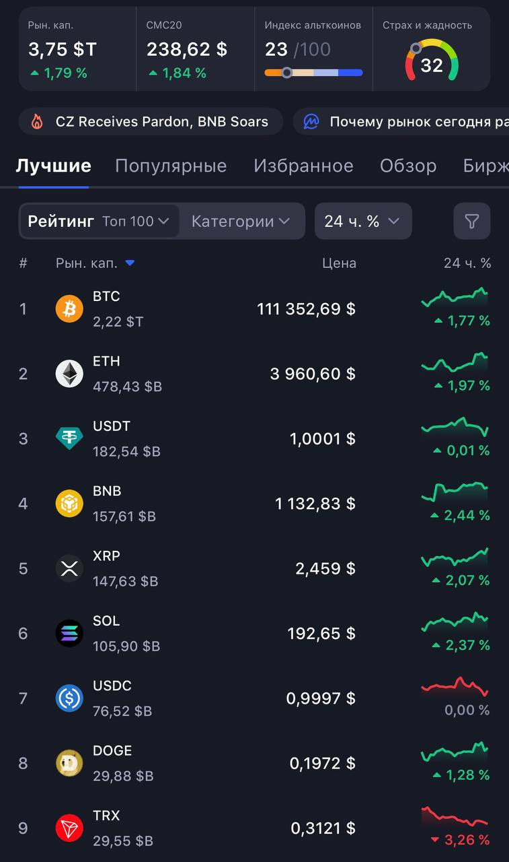Image resolution: width=509 pixels, height=862 pixels.
Task: Tap the Bitcoin coin icon
Action: (x=69, y=309)
